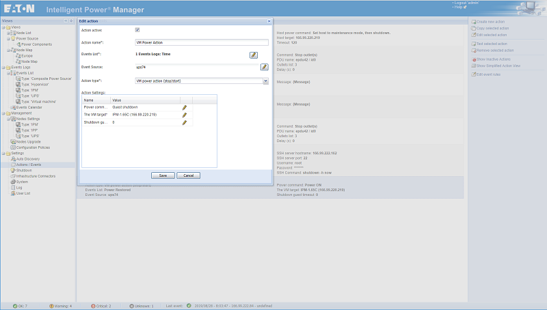Image resolution: width=547 pixels, height=310 pixels.
Task: Click the grey Unknown status icon
Action: click(131, 306)
